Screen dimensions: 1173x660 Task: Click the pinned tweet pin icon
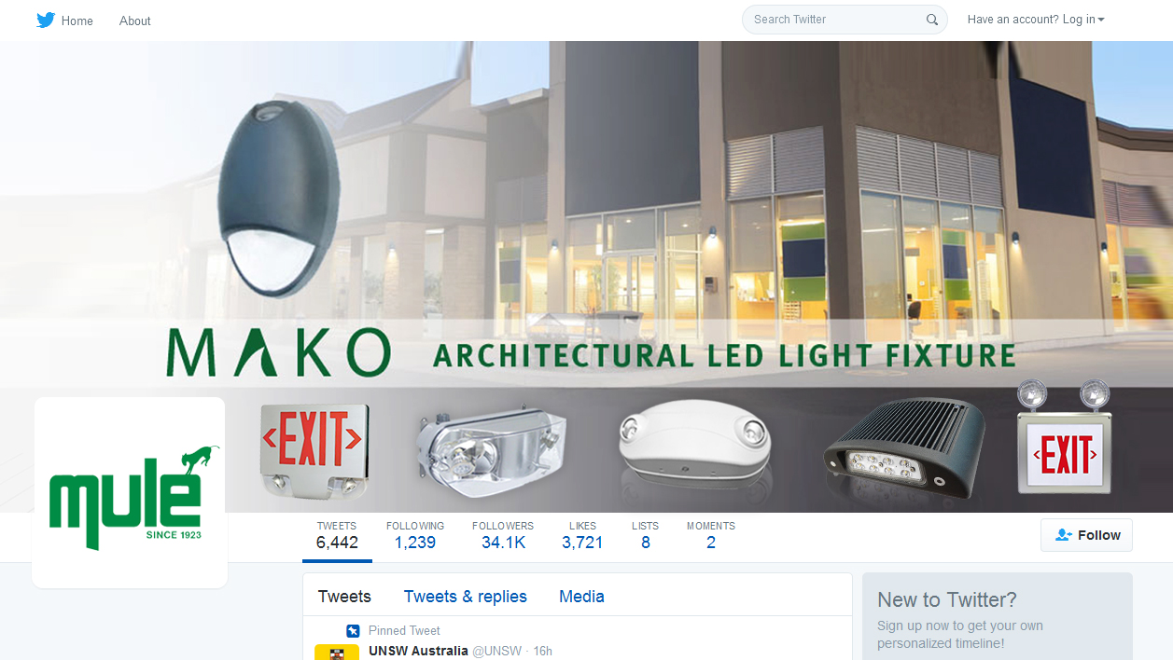click(x=353, y=631)
